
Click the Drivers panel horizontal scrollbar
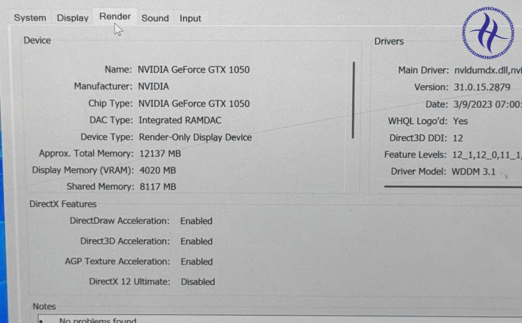pyautogui.click(x=453, y=186)
